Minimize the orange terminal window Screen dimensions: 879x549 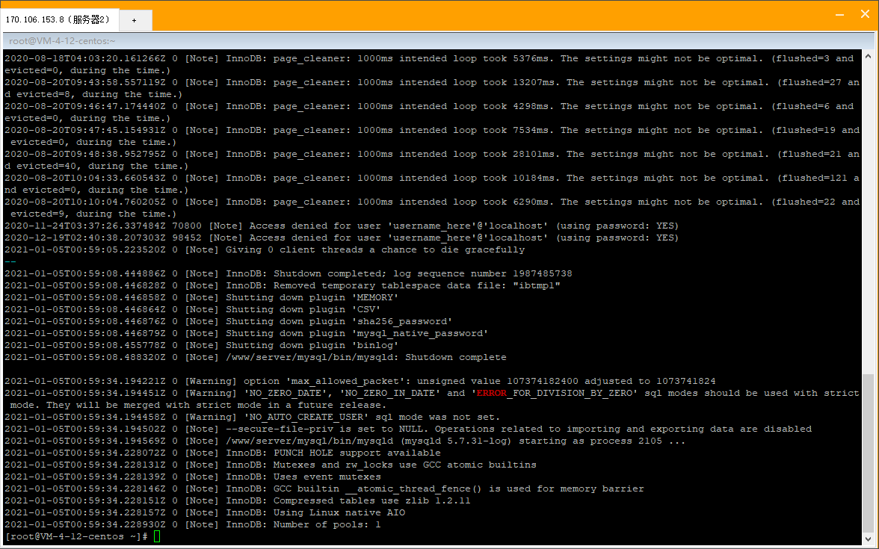coord(839,15)
